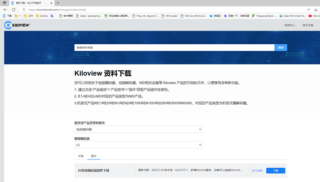Expand the product type dropdown 视频编码器

[138, 129]
